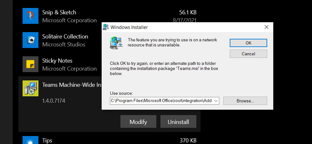Select the Sticky Notes entry name

click(57, 60)
